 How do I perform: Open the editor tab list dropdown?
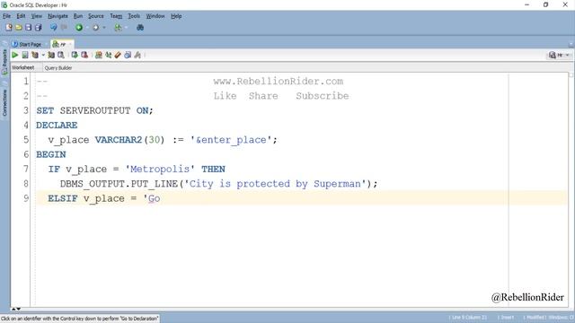click(x=571, y=44)
